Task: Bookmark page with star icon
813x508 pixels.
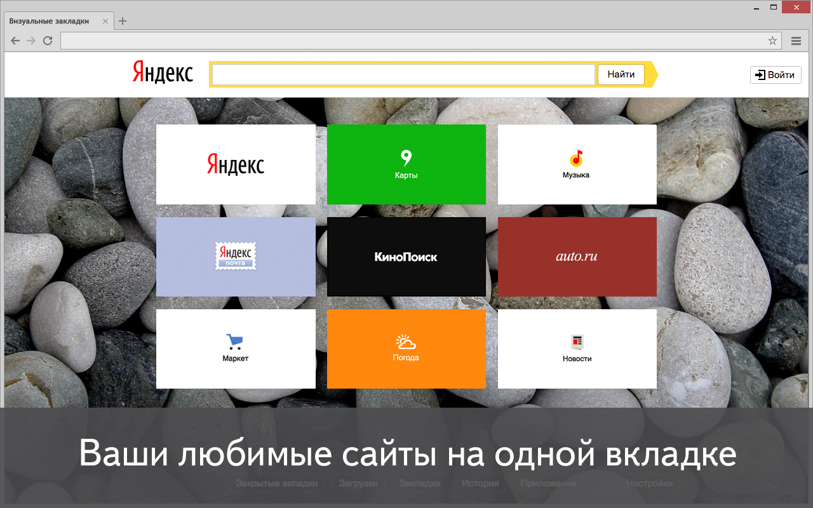Action: tap(772, 41)
